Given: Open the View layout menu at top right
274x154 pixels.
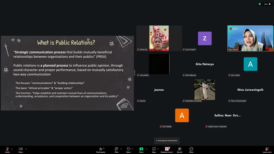Looking at the screenshot, I should [267, 4].
